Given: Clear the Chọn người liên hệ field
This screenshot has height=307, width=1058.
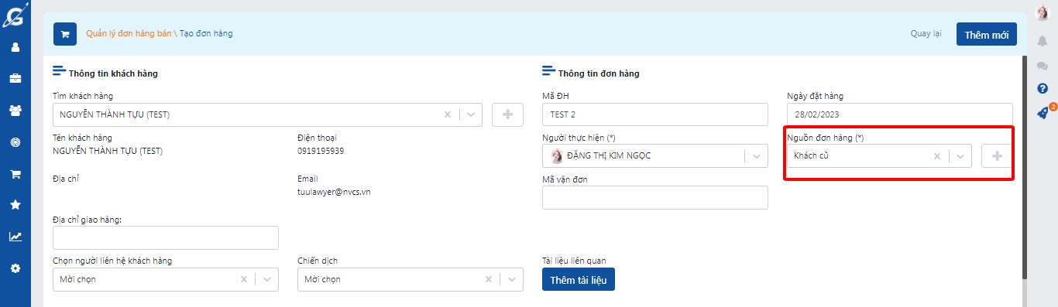Looking at the screenshot, I should (243, 279).
